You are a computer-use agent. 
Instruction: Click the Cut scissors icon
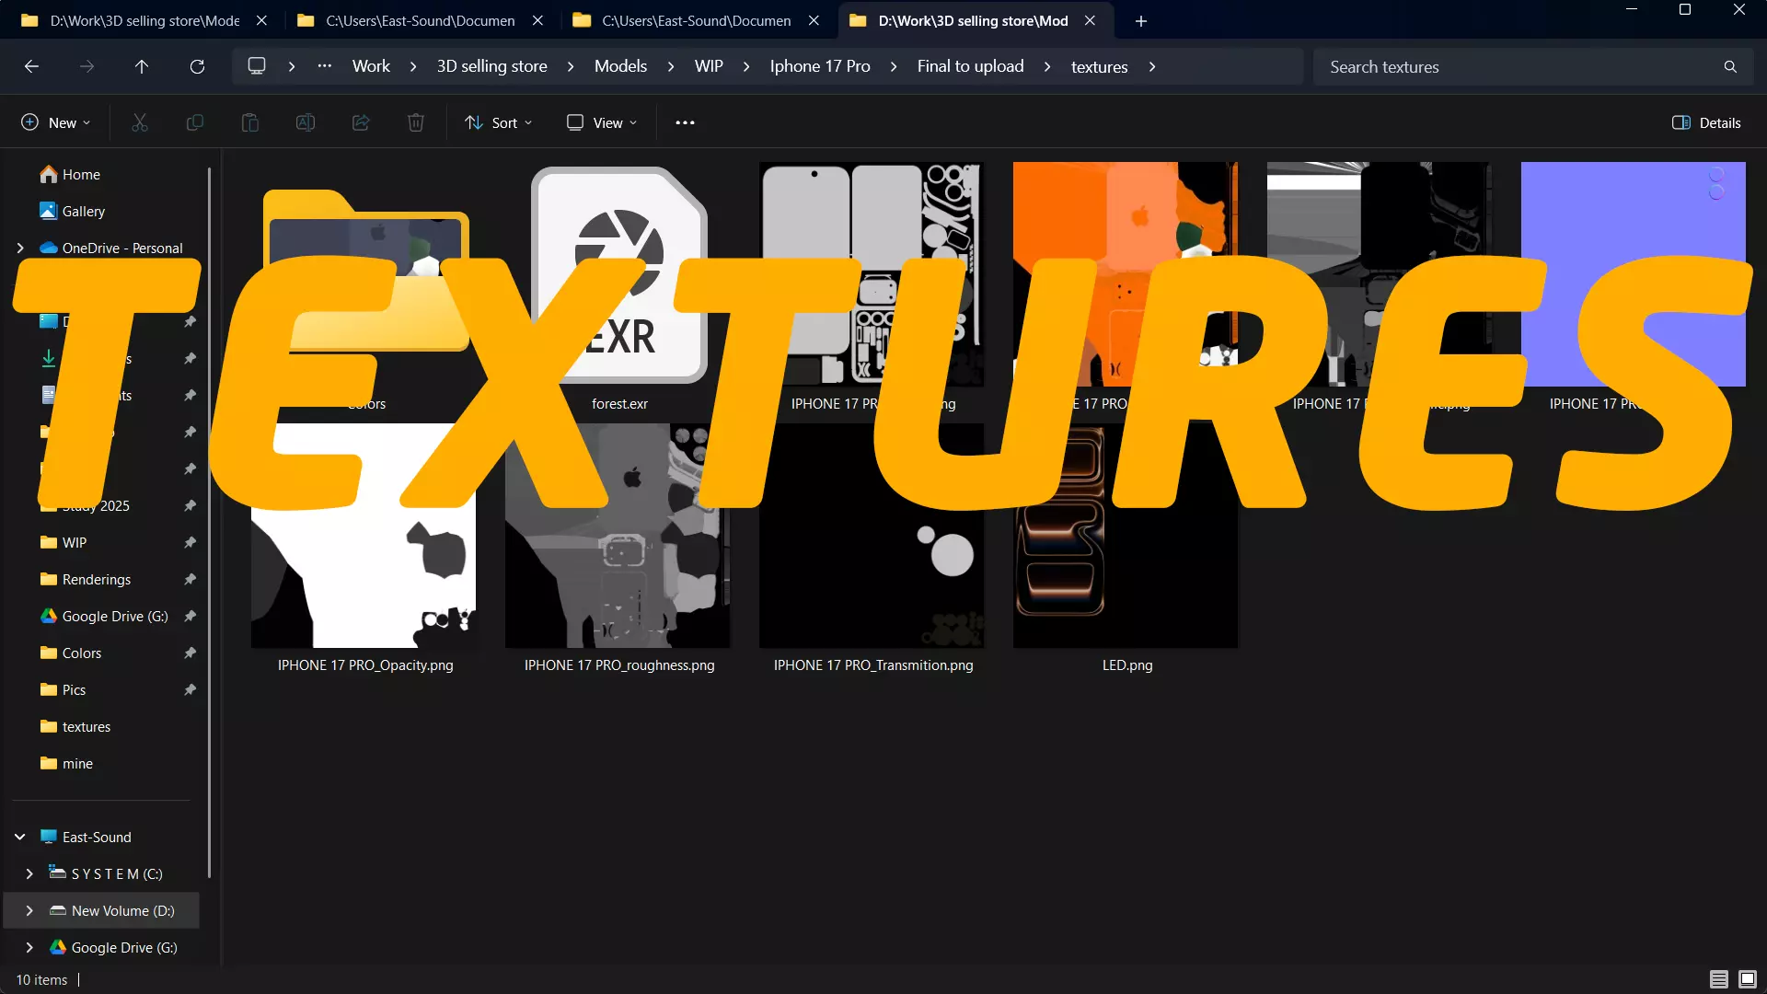point(140,122)
